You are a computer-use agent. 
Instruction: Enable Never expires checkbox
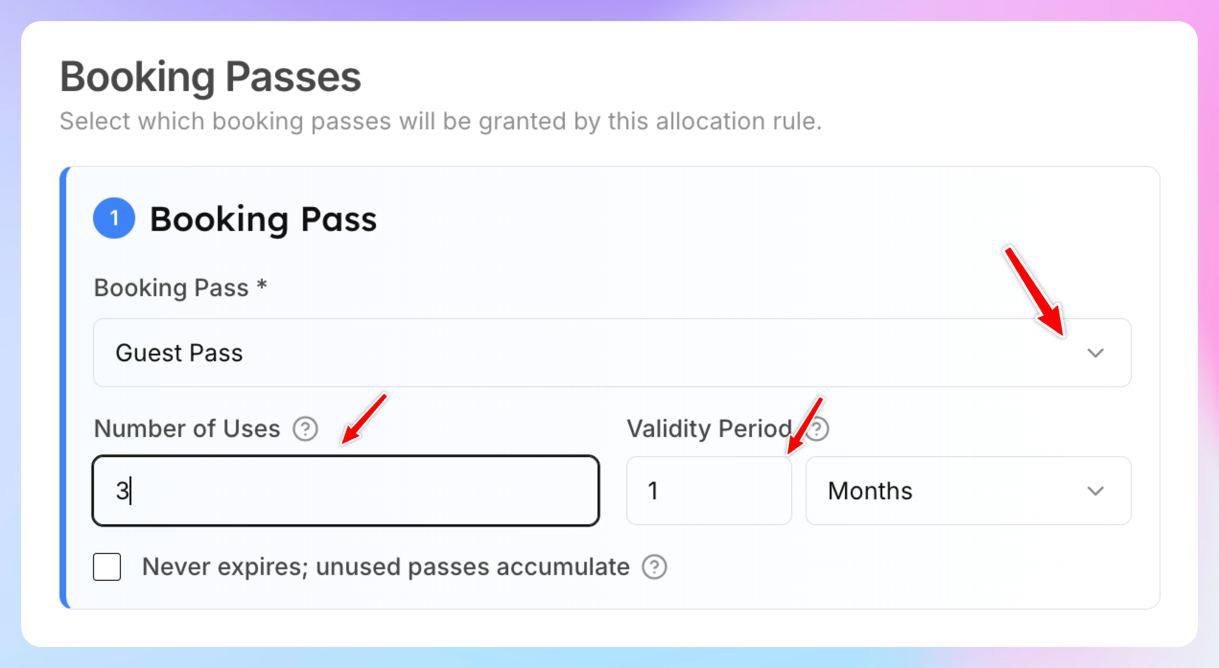click(107, 567)
